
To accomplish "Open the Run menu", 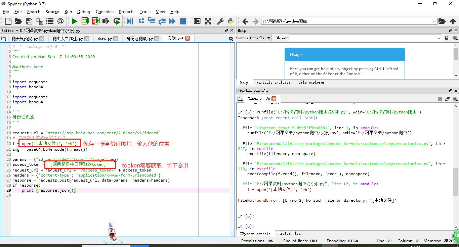I will pyautogui.click(x=68, y=11).
